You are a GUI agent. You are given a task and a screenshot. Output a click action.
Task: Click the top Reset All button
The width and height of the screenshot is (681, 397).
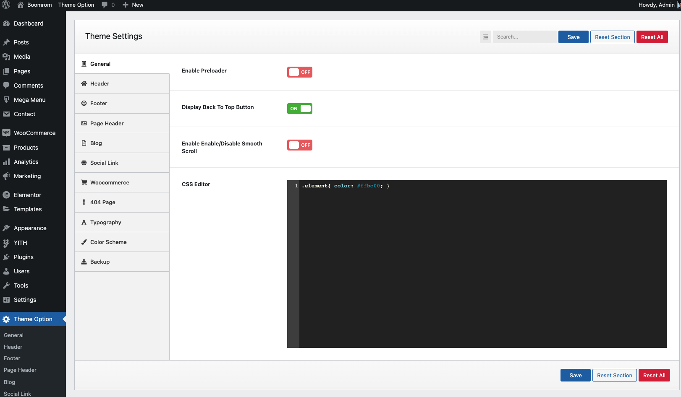(x=652, y=37)
